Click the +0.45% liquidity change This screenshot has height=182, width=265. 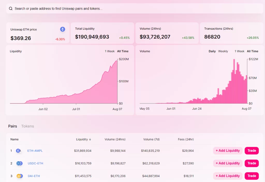(124, 38)
